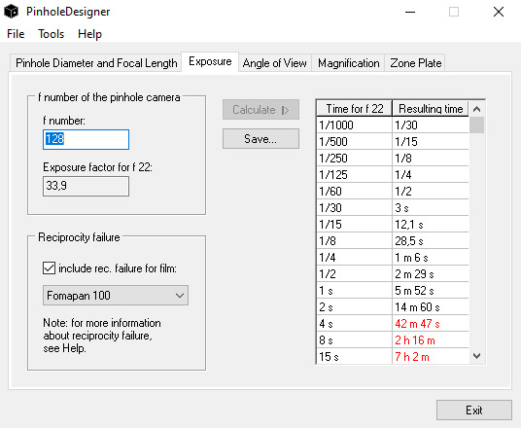
Task: Open the Tools menu
Action: (51, 34)
